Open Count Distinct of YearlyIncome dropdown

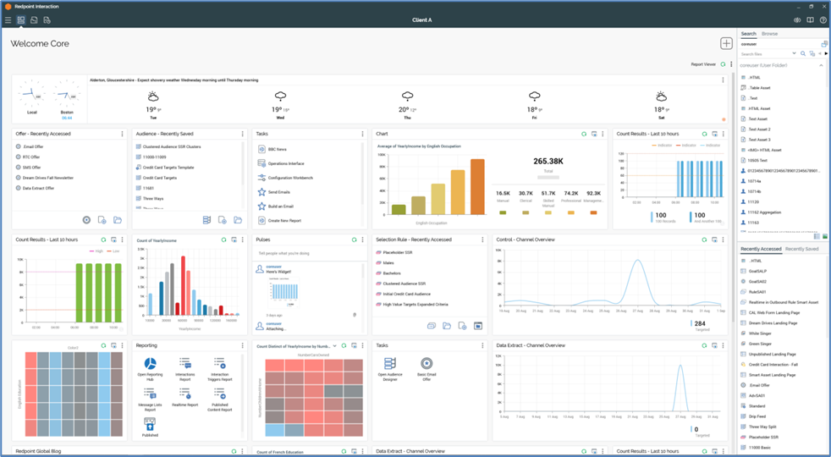[x=335, y=345]
